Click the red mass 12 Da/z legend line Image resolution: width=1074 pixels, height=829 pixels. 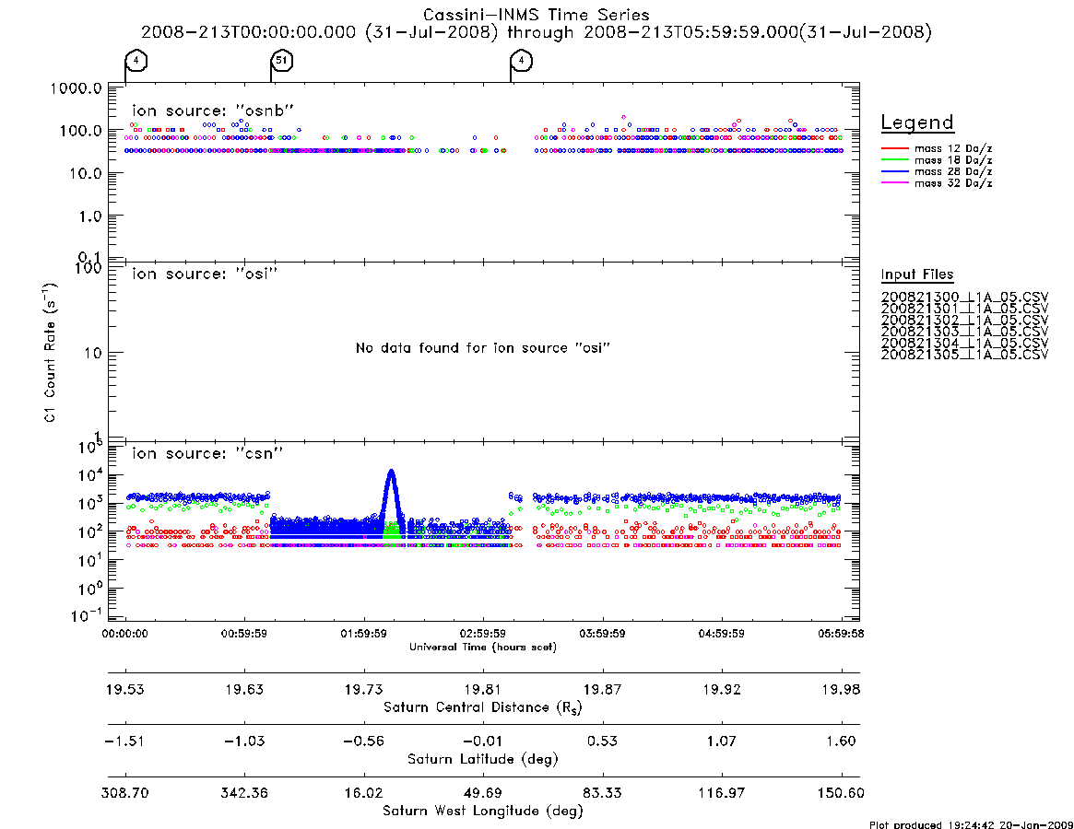click(894, 148)
